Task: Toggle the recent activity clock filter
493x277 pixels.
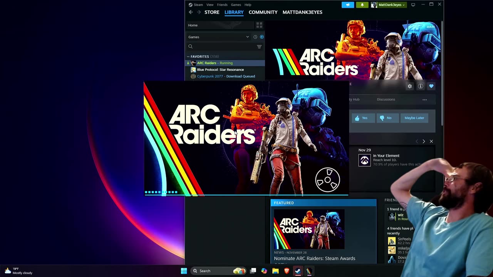Action: (x=255, y=37)
